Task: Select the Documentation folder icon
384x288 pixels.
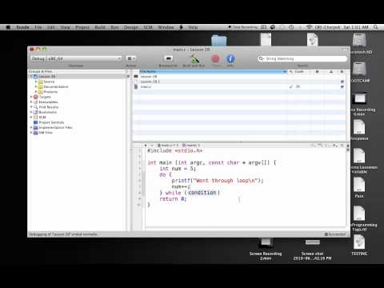Action: coord(41,86)
